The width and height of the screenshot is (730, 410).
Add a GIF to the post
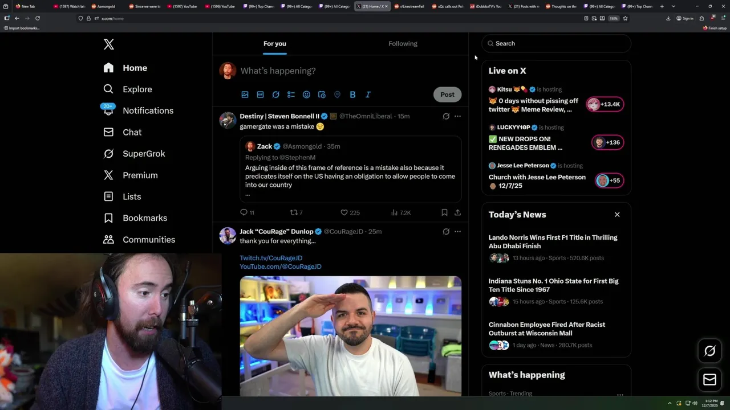[260, 95]
